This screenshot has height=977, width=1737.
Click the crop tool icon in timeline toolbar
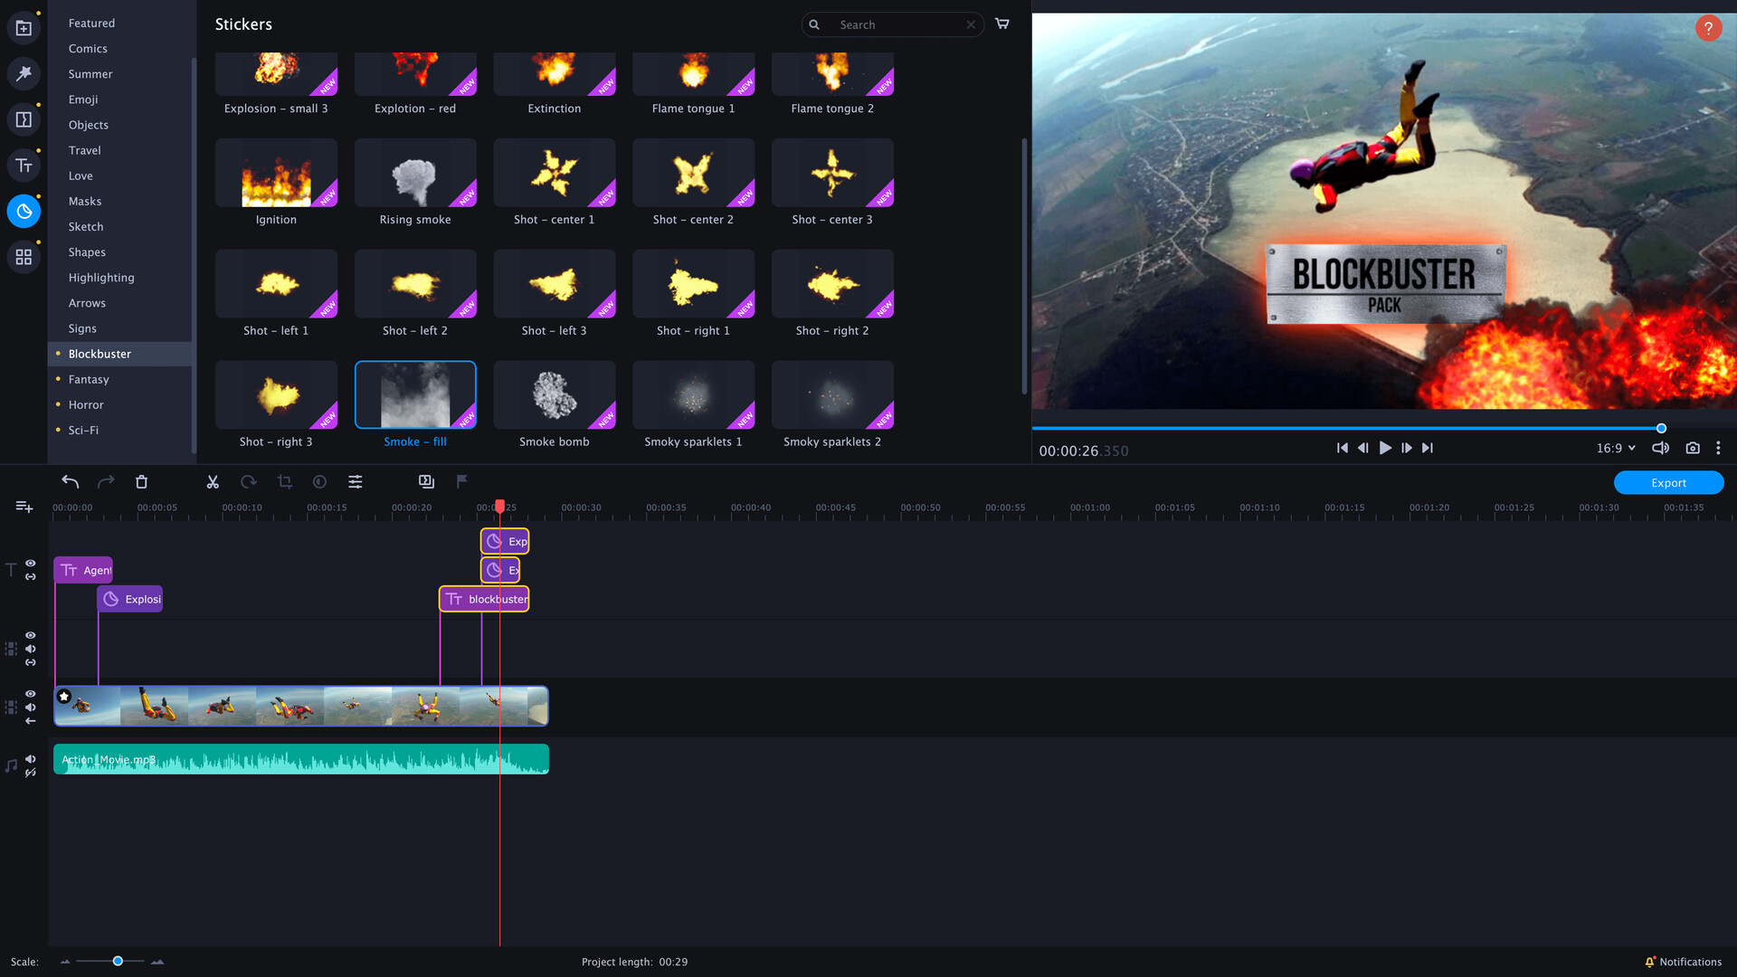click(x=283, y=480)
